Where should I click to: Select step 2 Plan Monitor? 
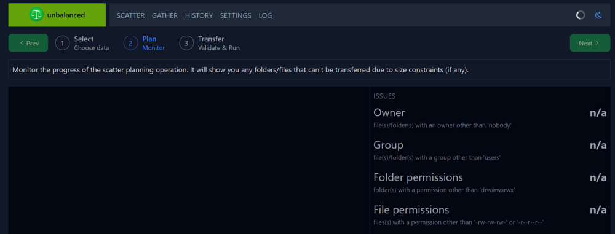[x=145, y=43]
